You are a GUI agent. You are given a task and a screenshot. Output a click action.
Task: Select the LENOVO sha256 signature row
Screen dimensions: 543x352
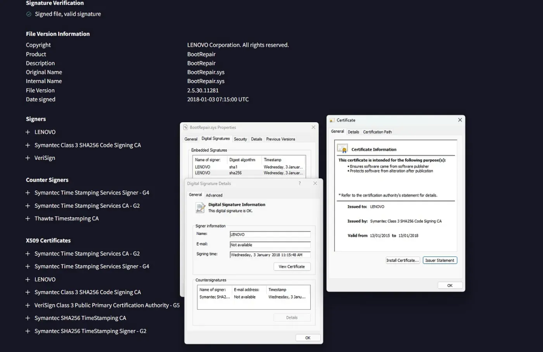point(249,173)
